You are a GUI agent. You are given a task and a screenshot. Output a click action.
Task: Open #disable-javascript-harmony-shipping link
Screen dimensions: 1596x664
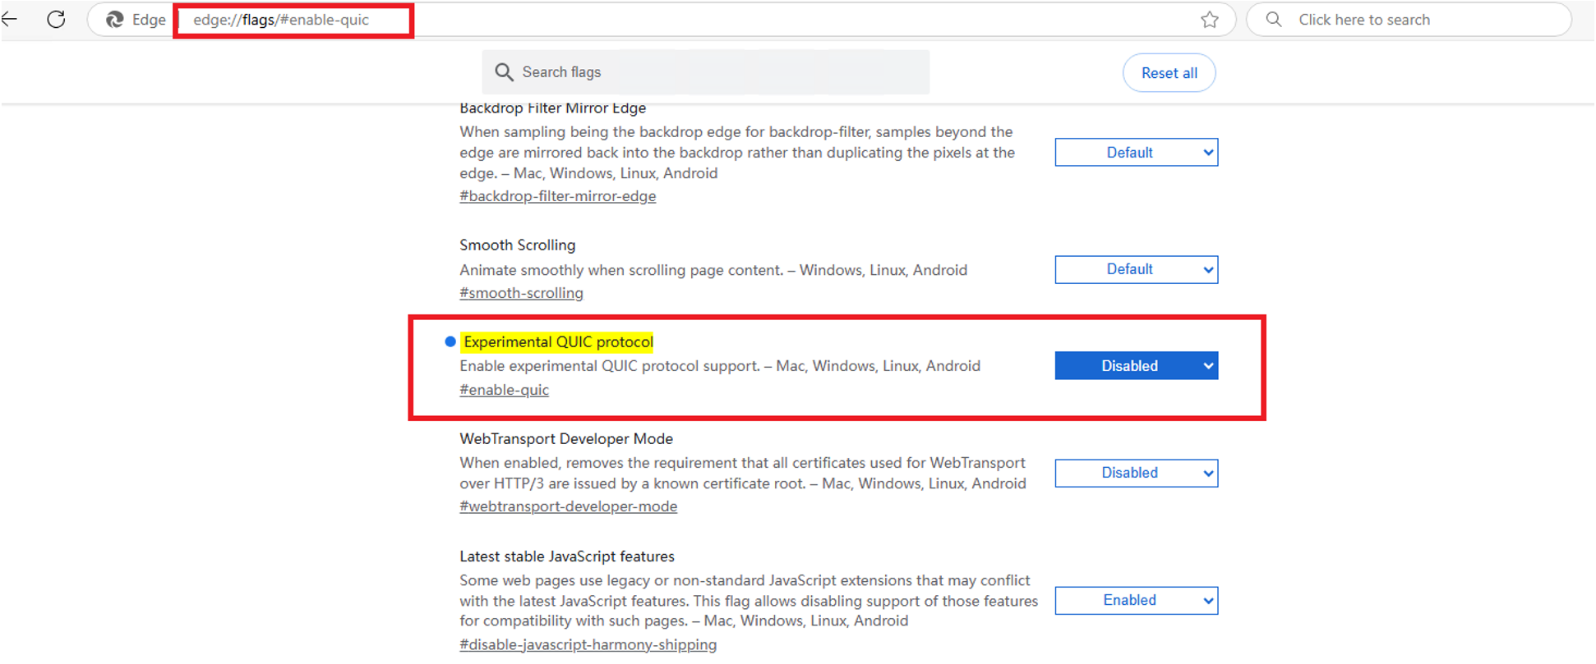click(x=588, y=644)
